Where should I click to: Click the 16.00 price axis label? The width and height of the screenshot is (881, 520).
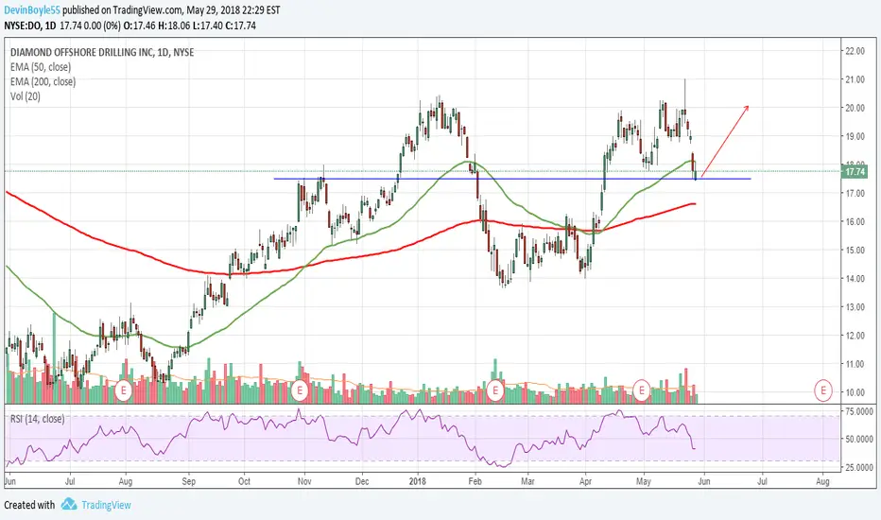(855, 222)
